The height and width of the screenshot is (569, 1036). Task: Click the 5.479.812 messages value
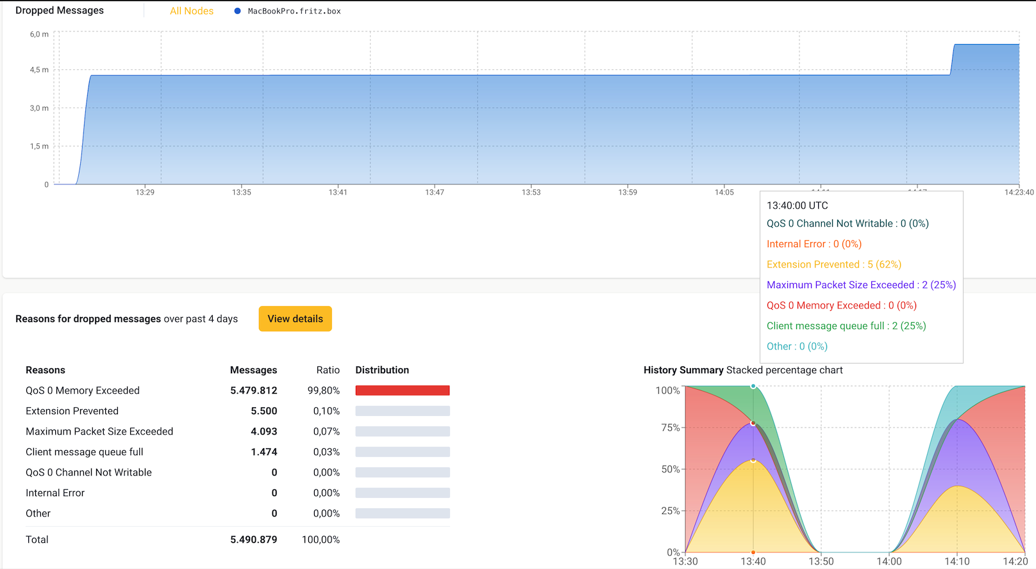(254, 390)
